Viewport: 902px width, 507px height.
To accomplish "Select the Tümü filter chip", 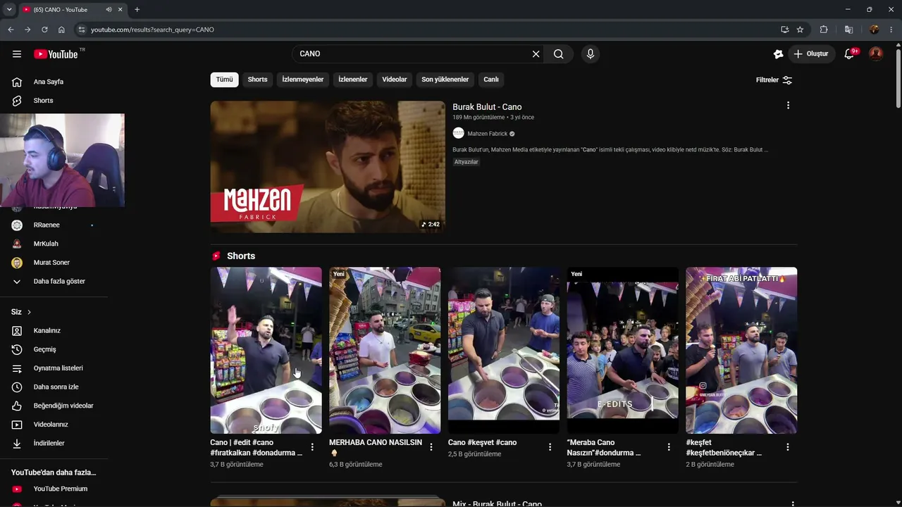I will 224,80.
